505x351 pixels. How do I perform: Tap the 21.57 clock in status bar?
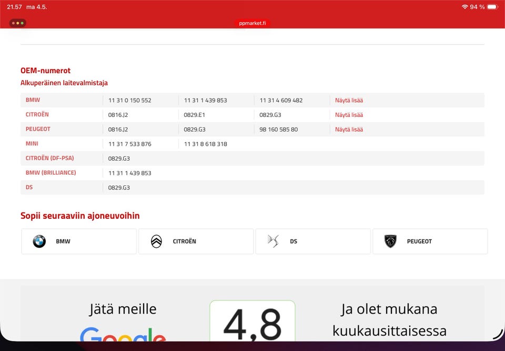(15, 7)
